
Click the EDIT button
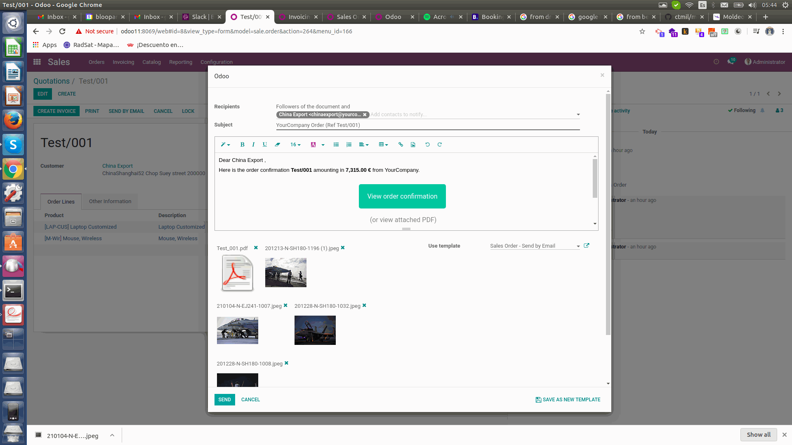point(42,94)
